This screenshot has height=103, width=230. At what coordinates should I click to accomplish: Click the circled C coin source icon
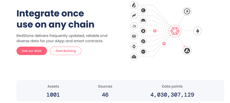coord(143,10)
